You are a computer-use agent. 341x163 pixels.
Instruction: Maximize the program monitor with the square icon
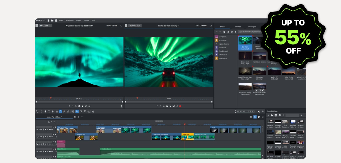tap(121, 25)
